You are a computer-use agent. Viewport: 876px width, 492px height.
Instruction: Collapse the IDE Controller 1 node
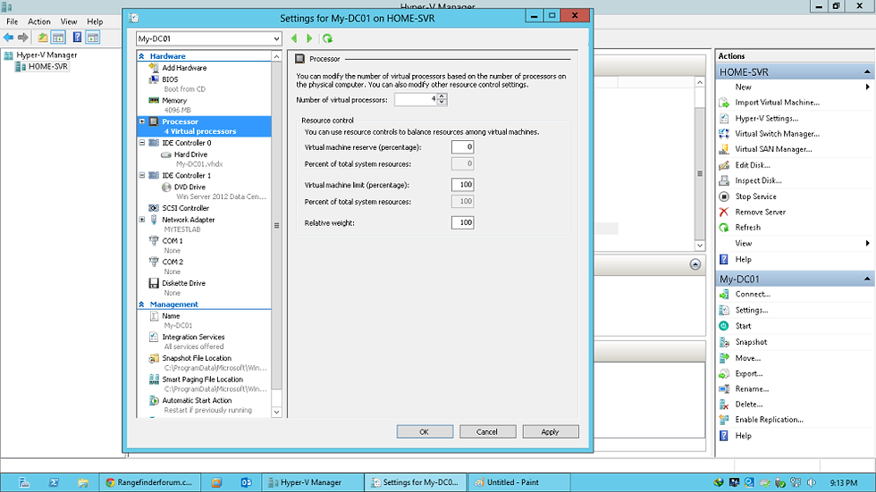pyautogui.click(x=142, y=175)
